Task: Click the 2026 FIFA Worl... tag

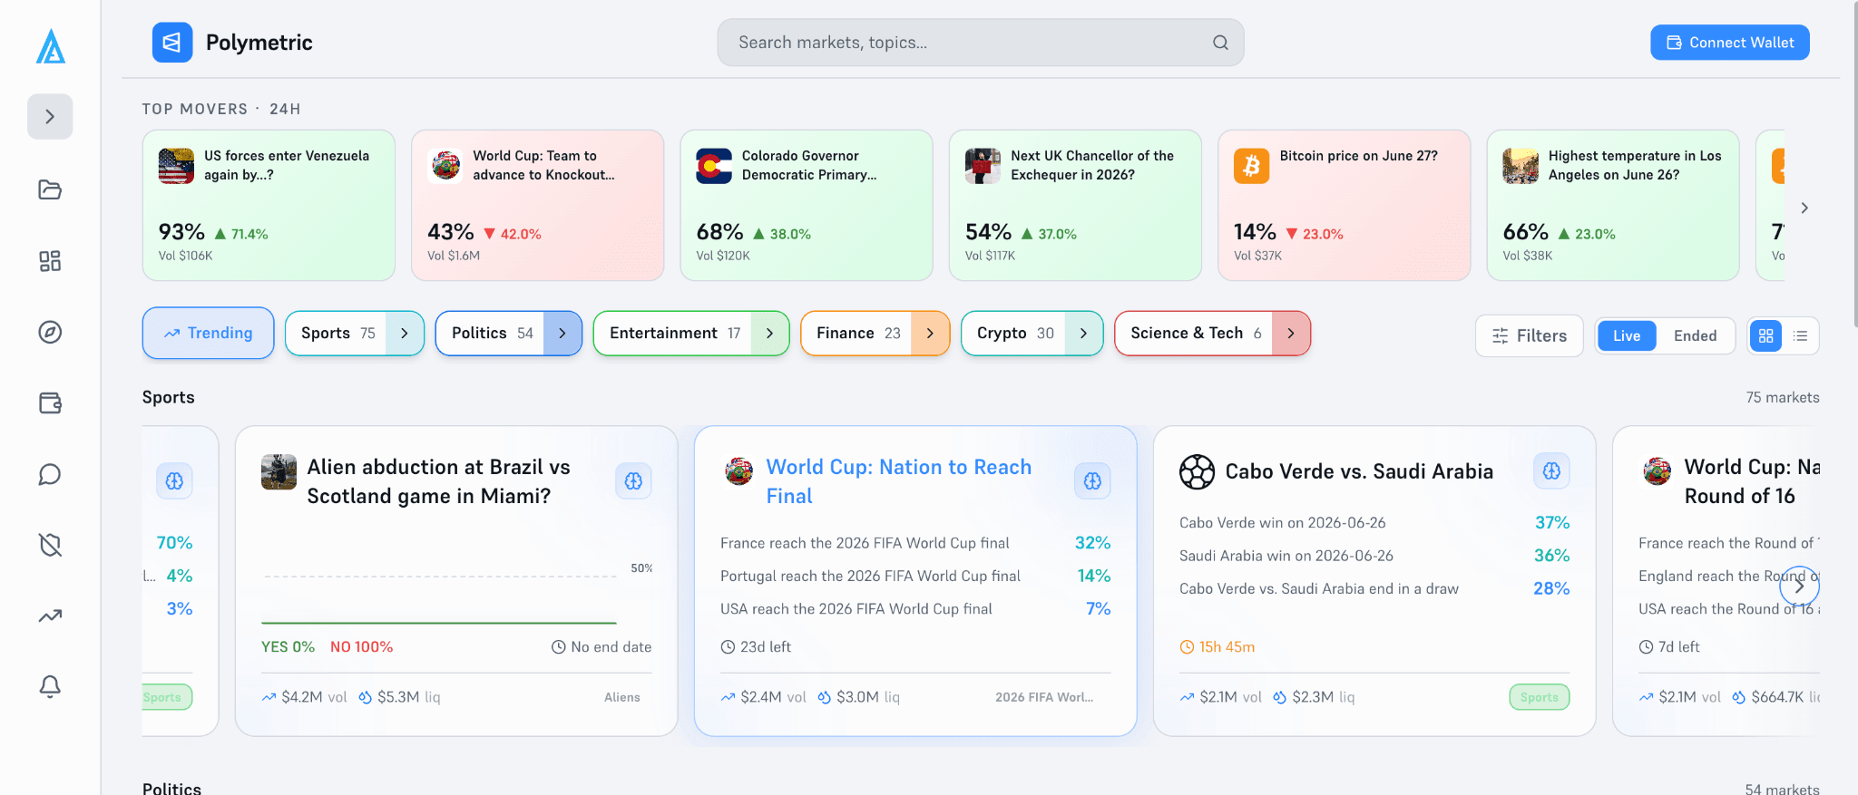Action: pos(1044,697)
